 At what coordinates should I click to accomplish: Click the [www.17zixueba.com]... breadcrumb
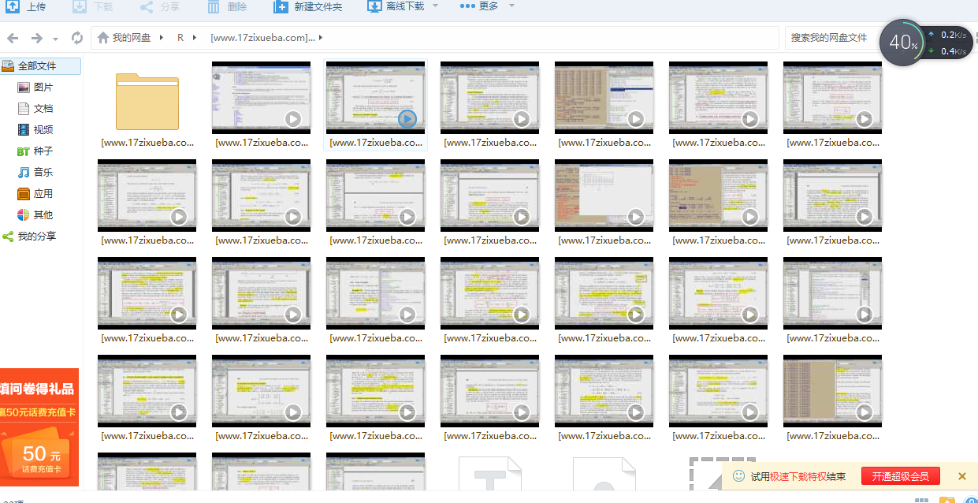coord(262,38)
